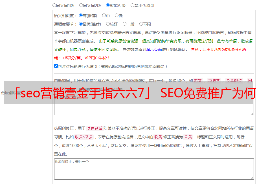Click the 伪原创设置 label on left
Viewport: 257px width, 185px height.
[x=11, y=93]
